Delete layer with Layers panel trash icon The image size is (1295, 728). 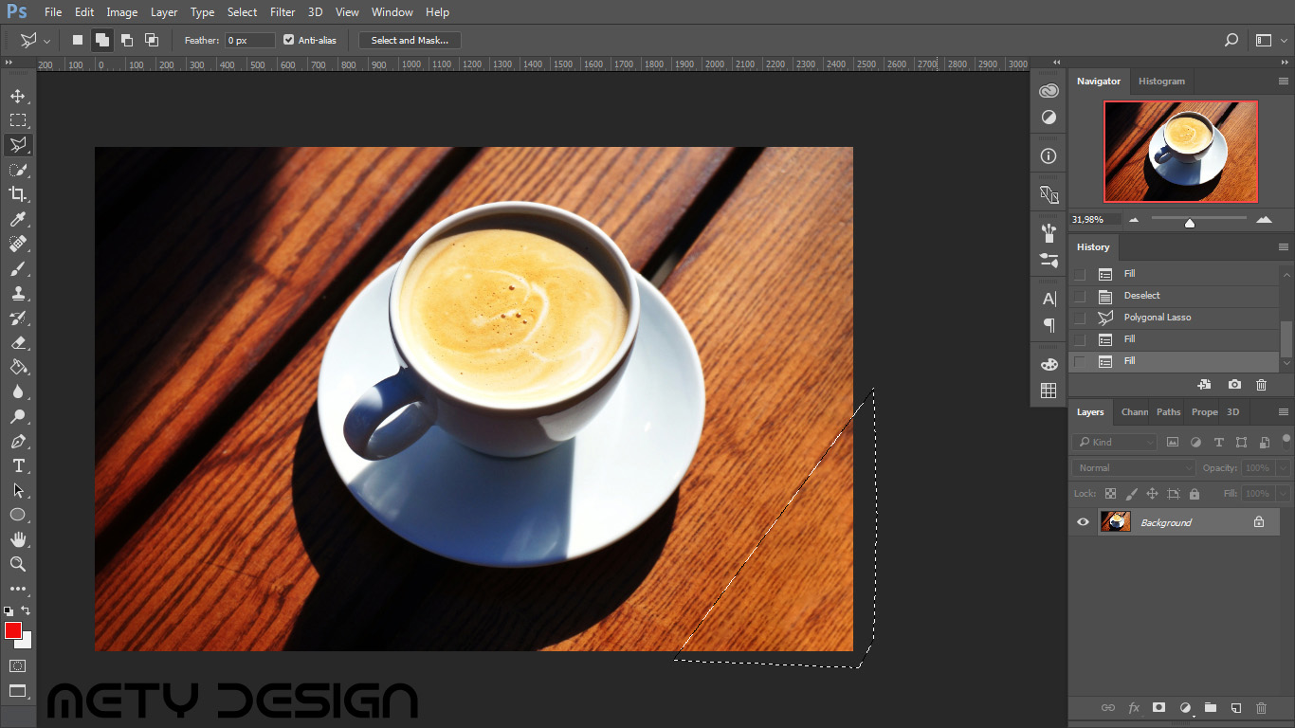[x=1261, y=708]
